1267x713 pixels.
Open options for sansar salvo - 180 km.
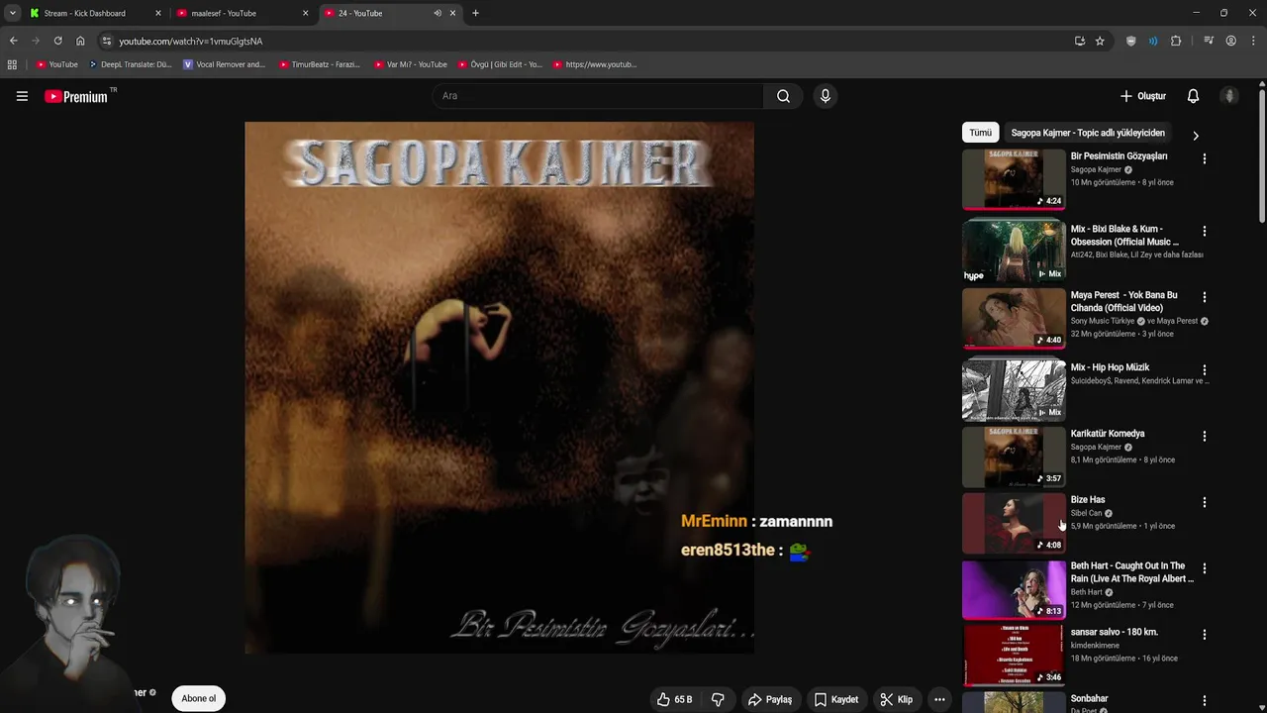point(1204,634)
